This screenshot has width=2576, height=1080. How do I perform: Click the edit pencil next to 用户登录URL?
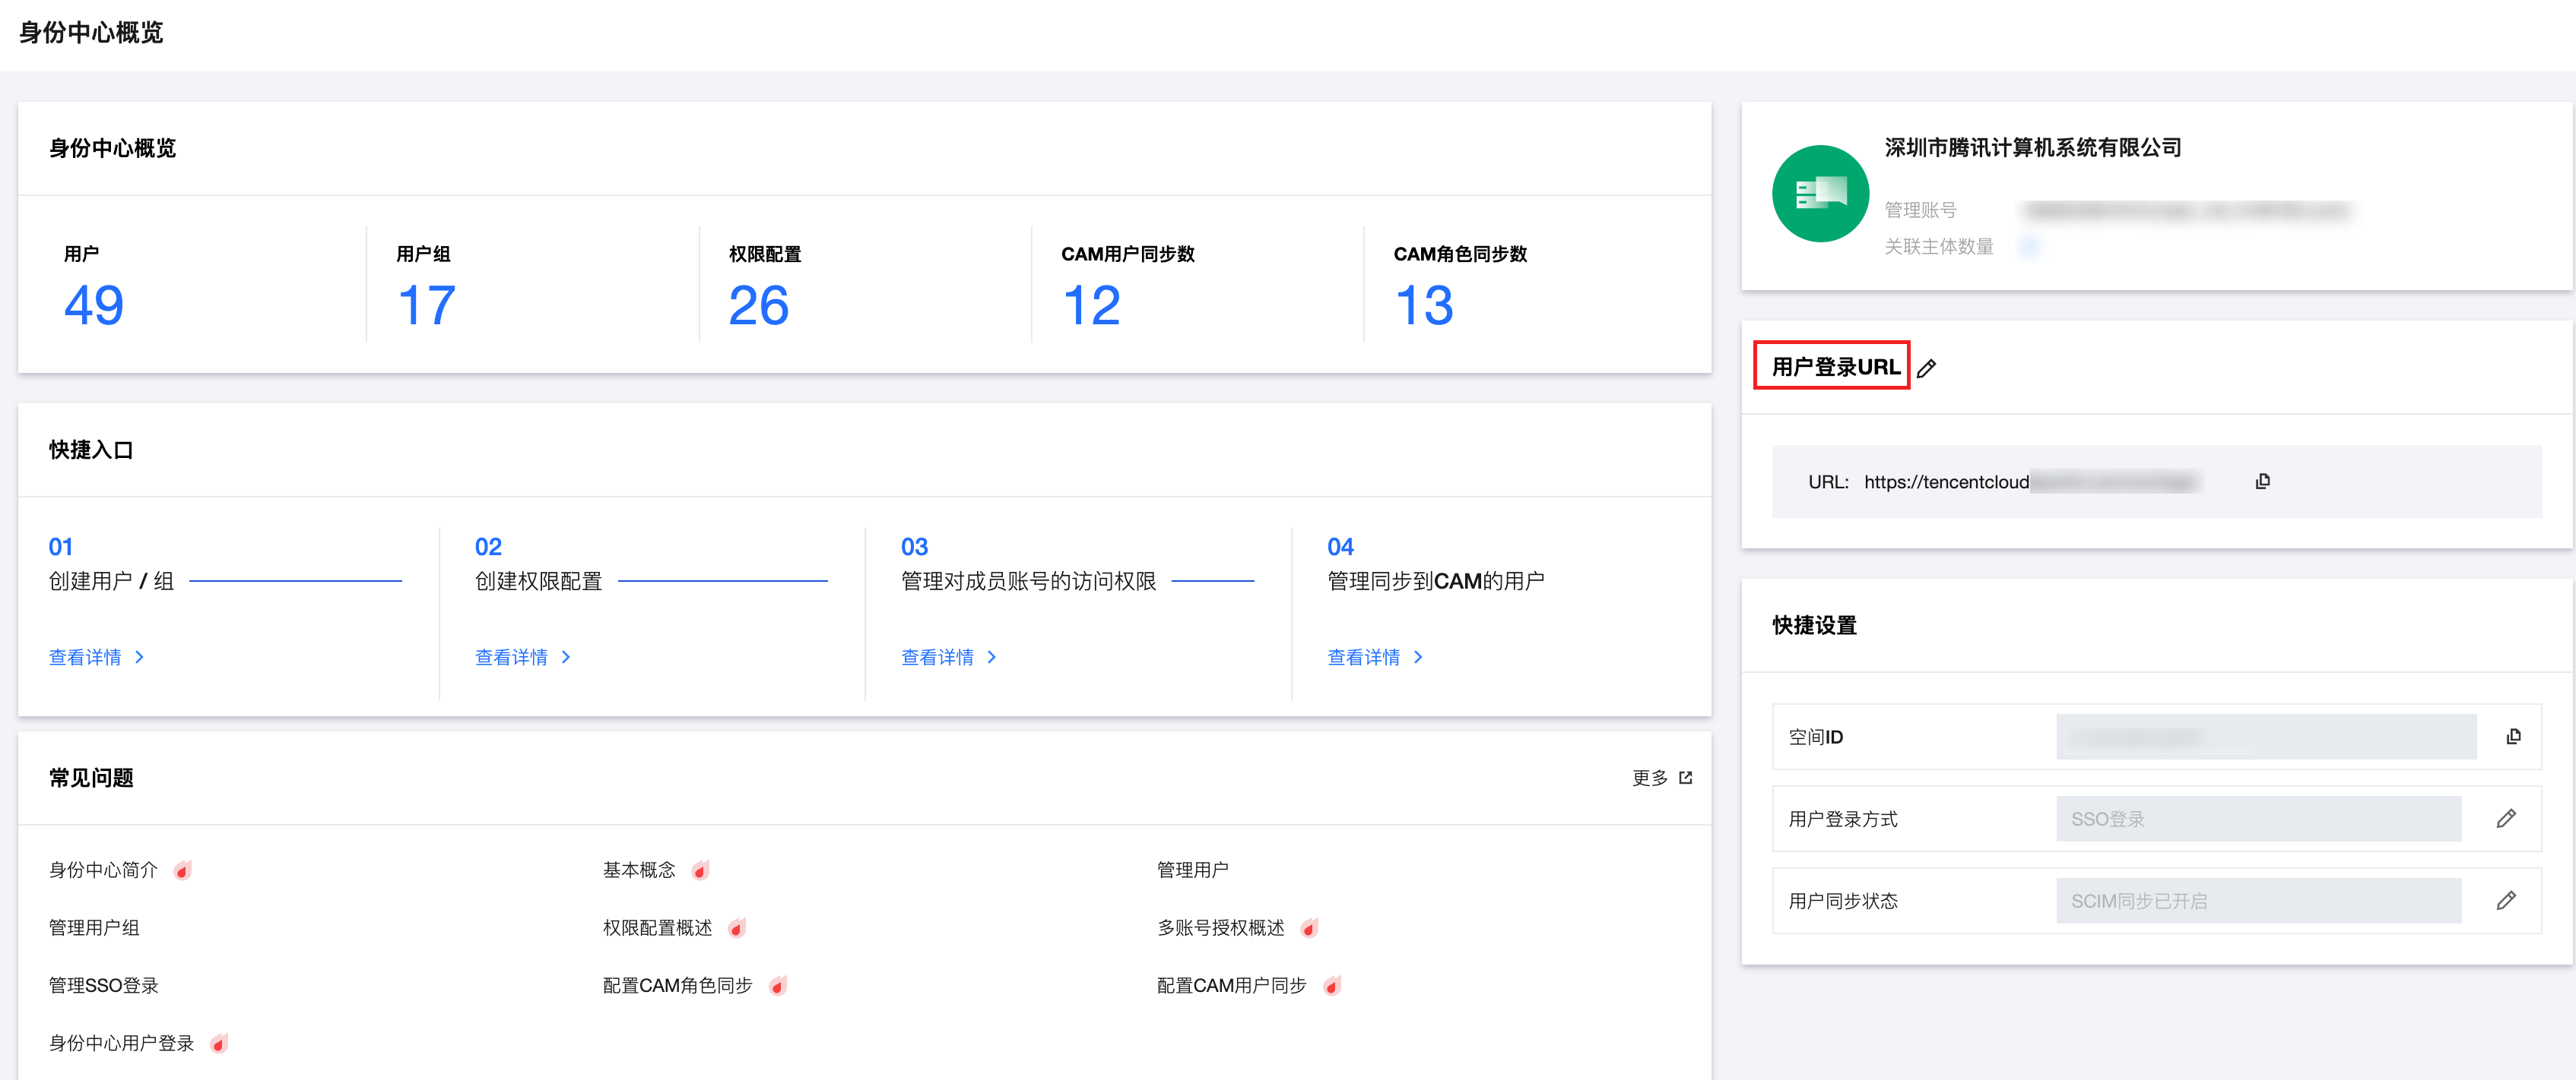(1927, 368)
